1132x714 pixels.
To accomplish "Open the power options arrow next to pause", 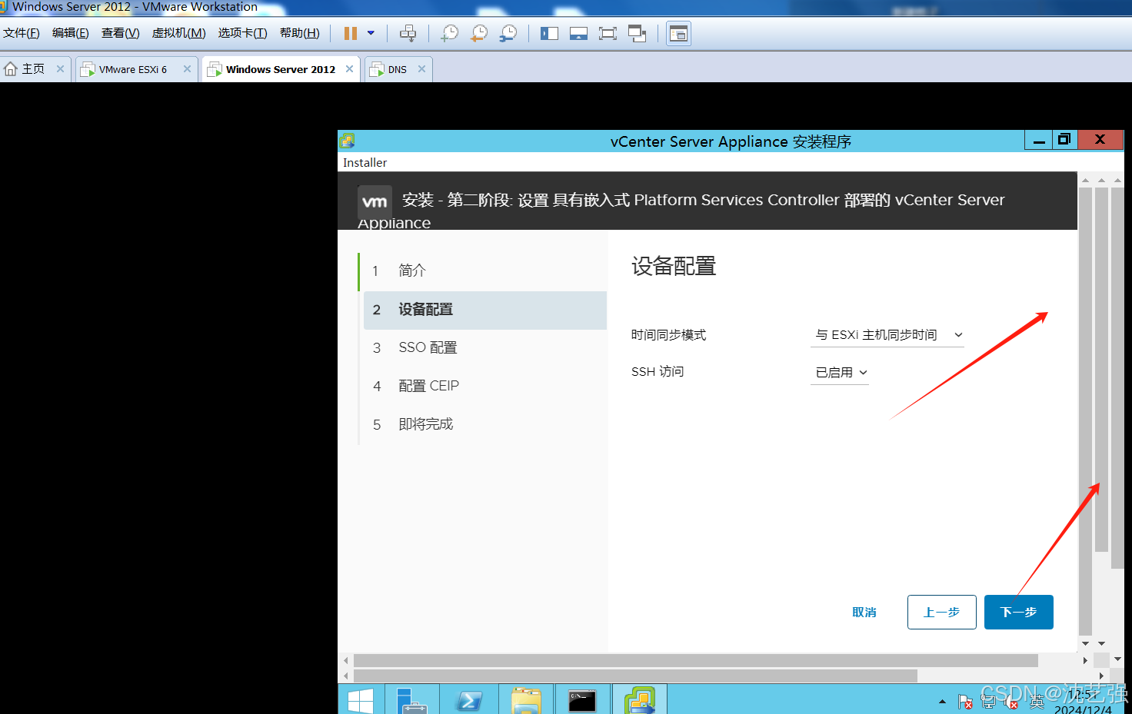I will pos(371,33).
